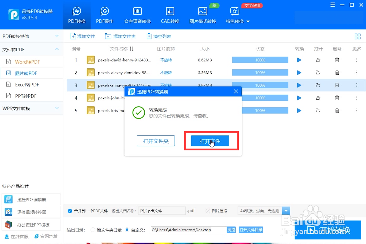Screen dimensions: 366x244
Task: Expand PDF转换其他 section
Action: click(31, 36)
